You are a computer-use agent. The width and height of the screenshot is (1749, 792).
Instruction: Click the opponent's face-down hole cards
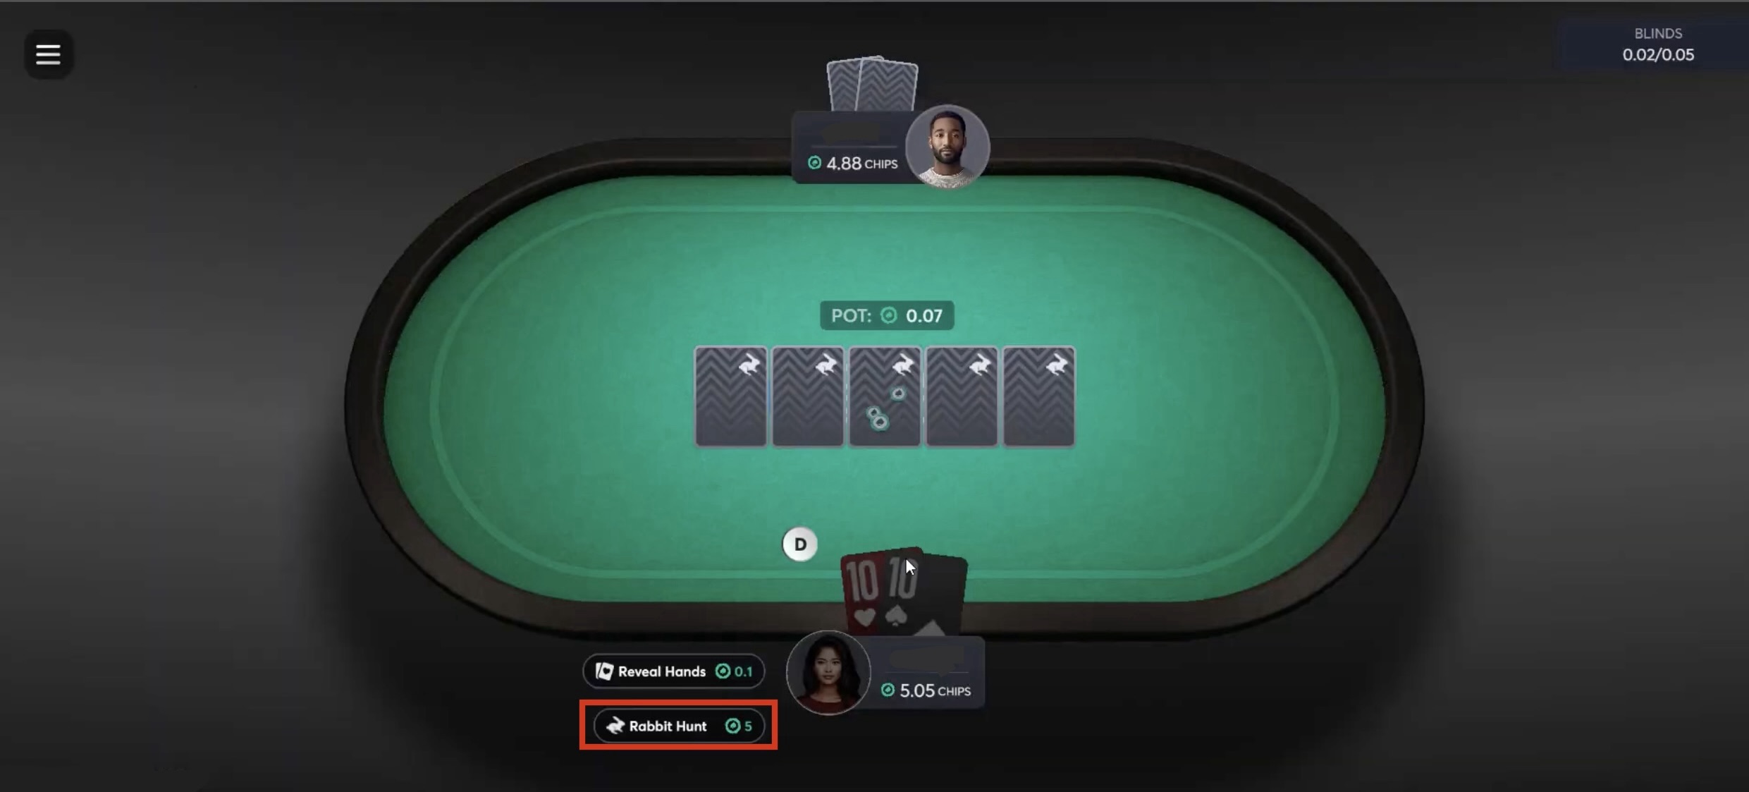coord(873,85)
